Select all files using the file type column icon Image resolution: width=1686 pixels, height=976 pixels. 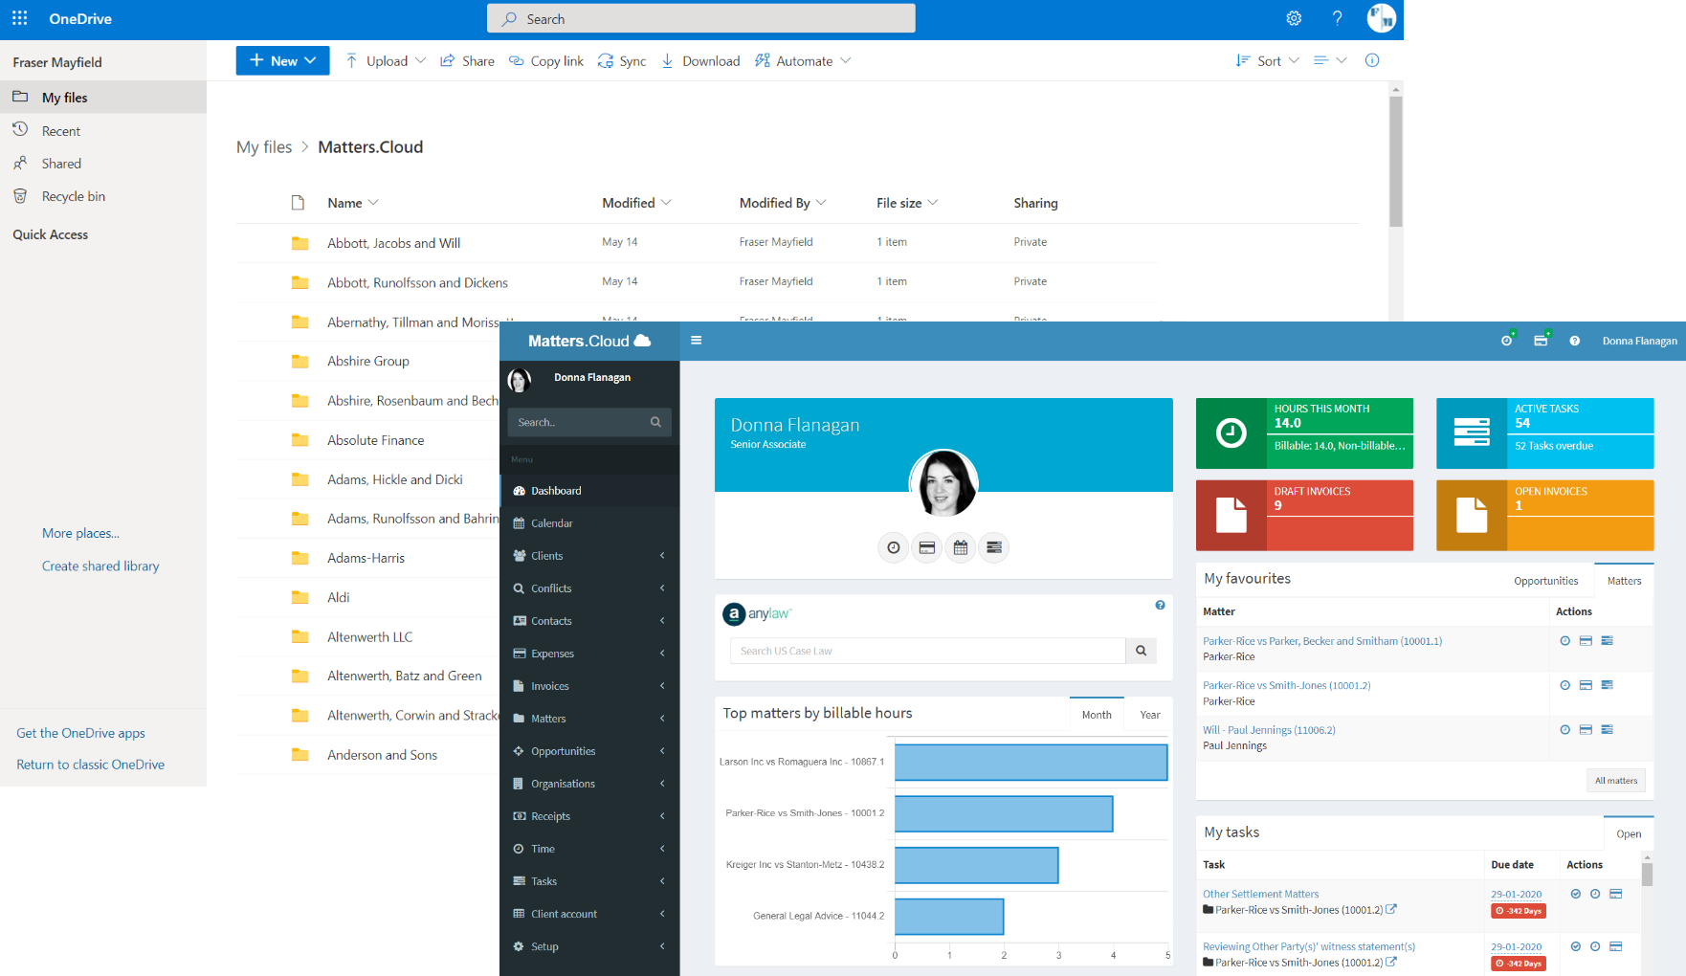[298, 203]
